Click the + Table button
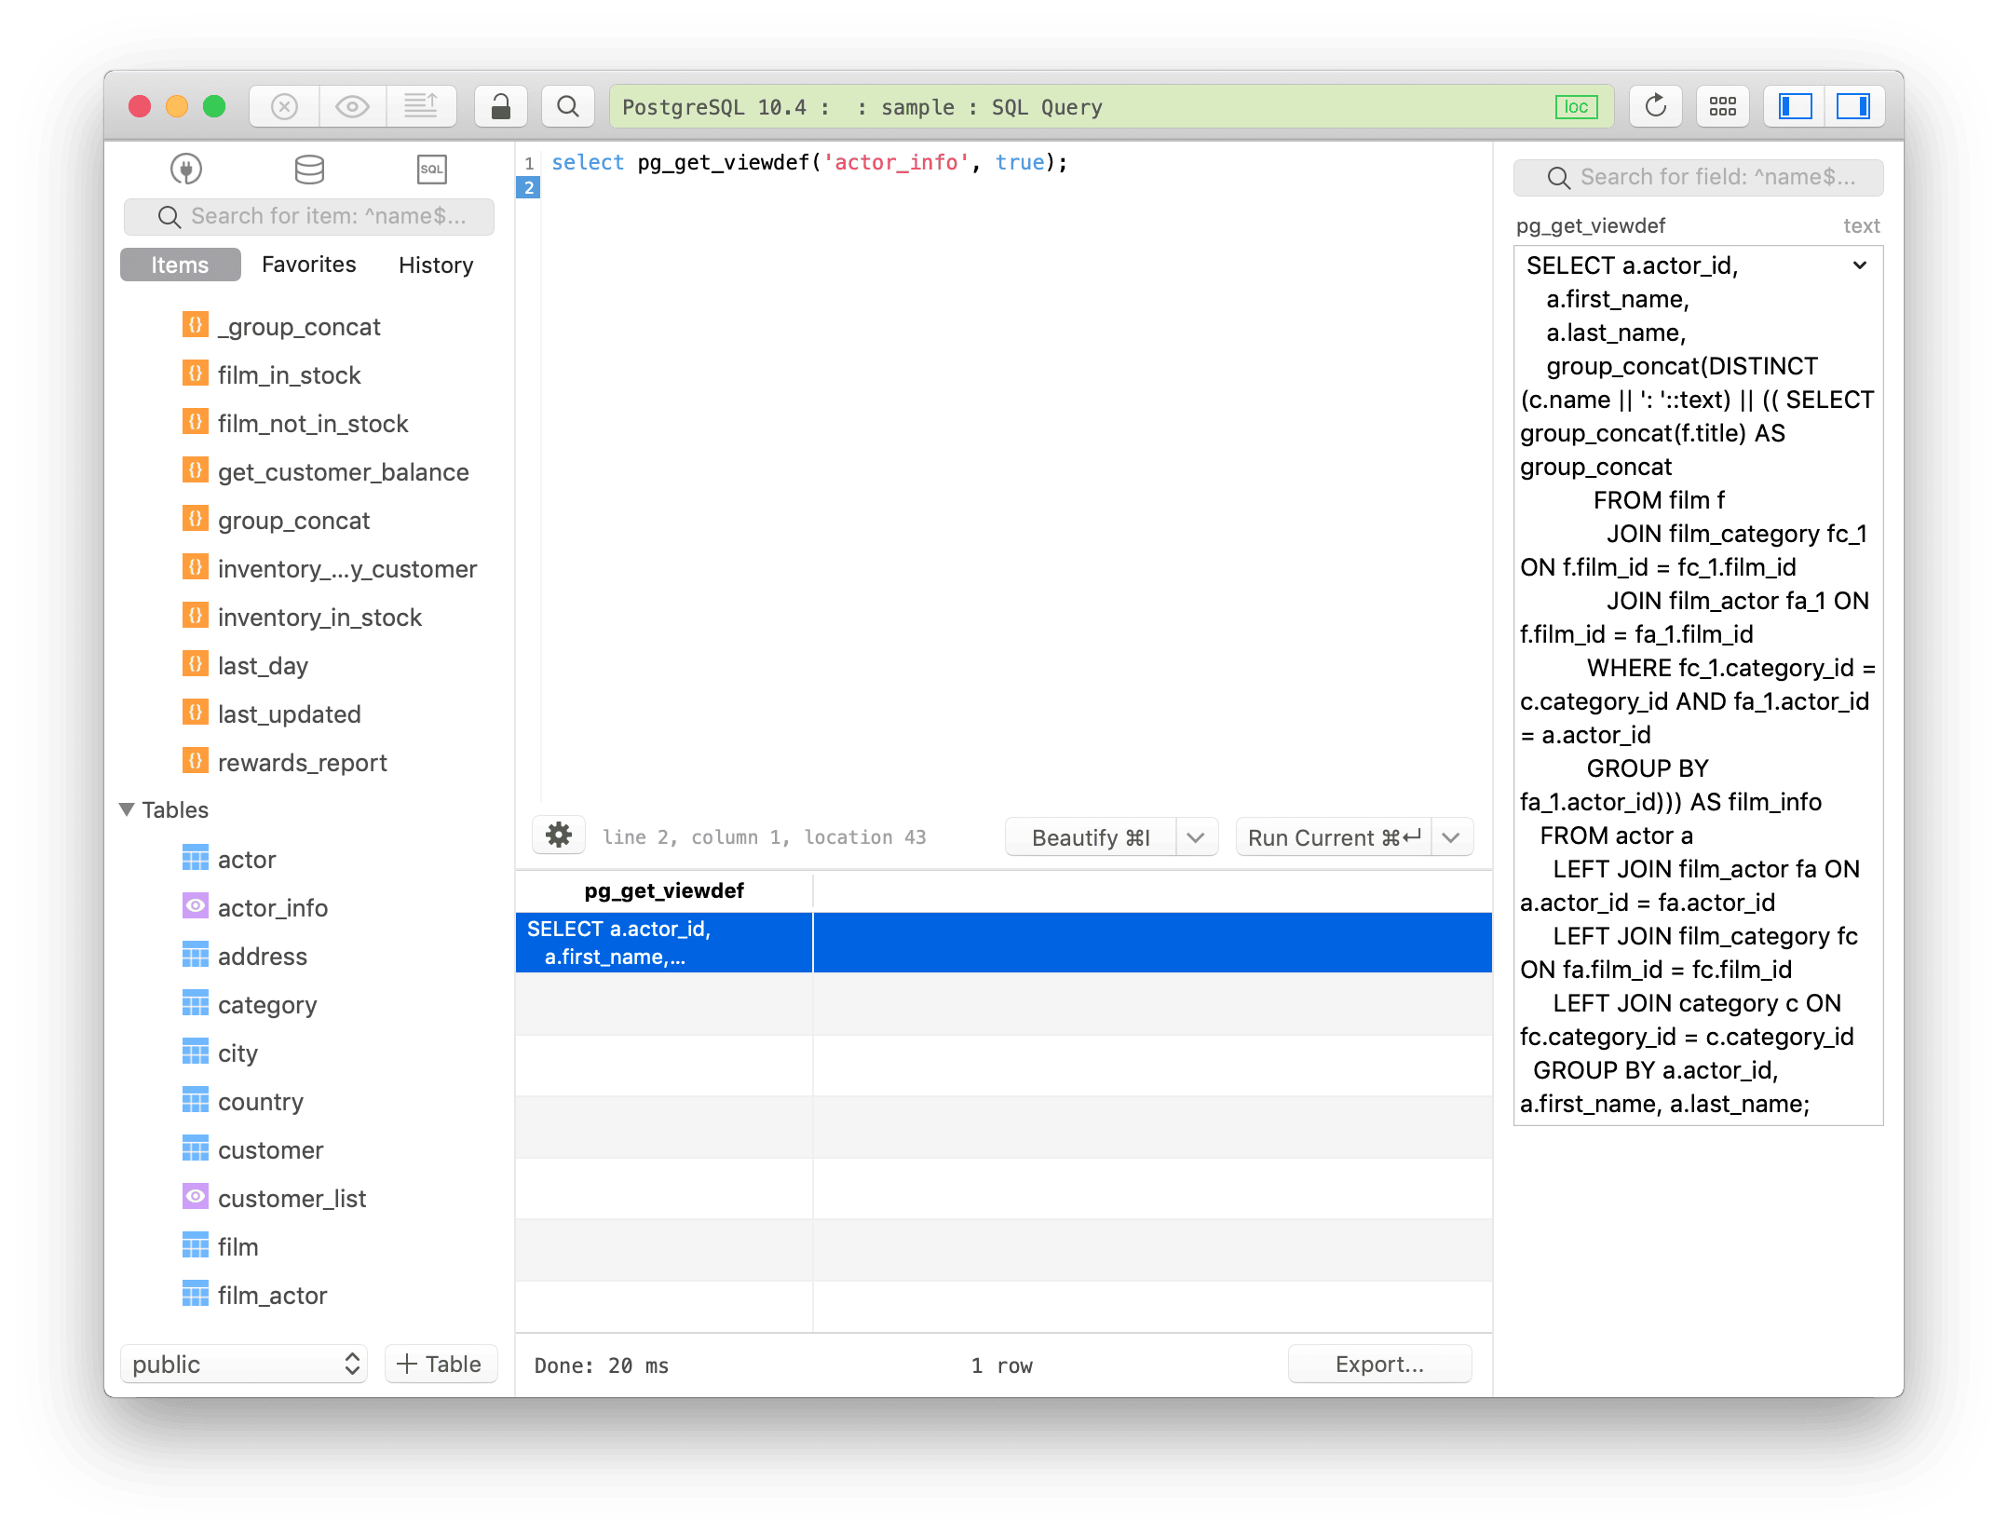This screenshot has height=1535, width=2008. tap(441, 1365)
